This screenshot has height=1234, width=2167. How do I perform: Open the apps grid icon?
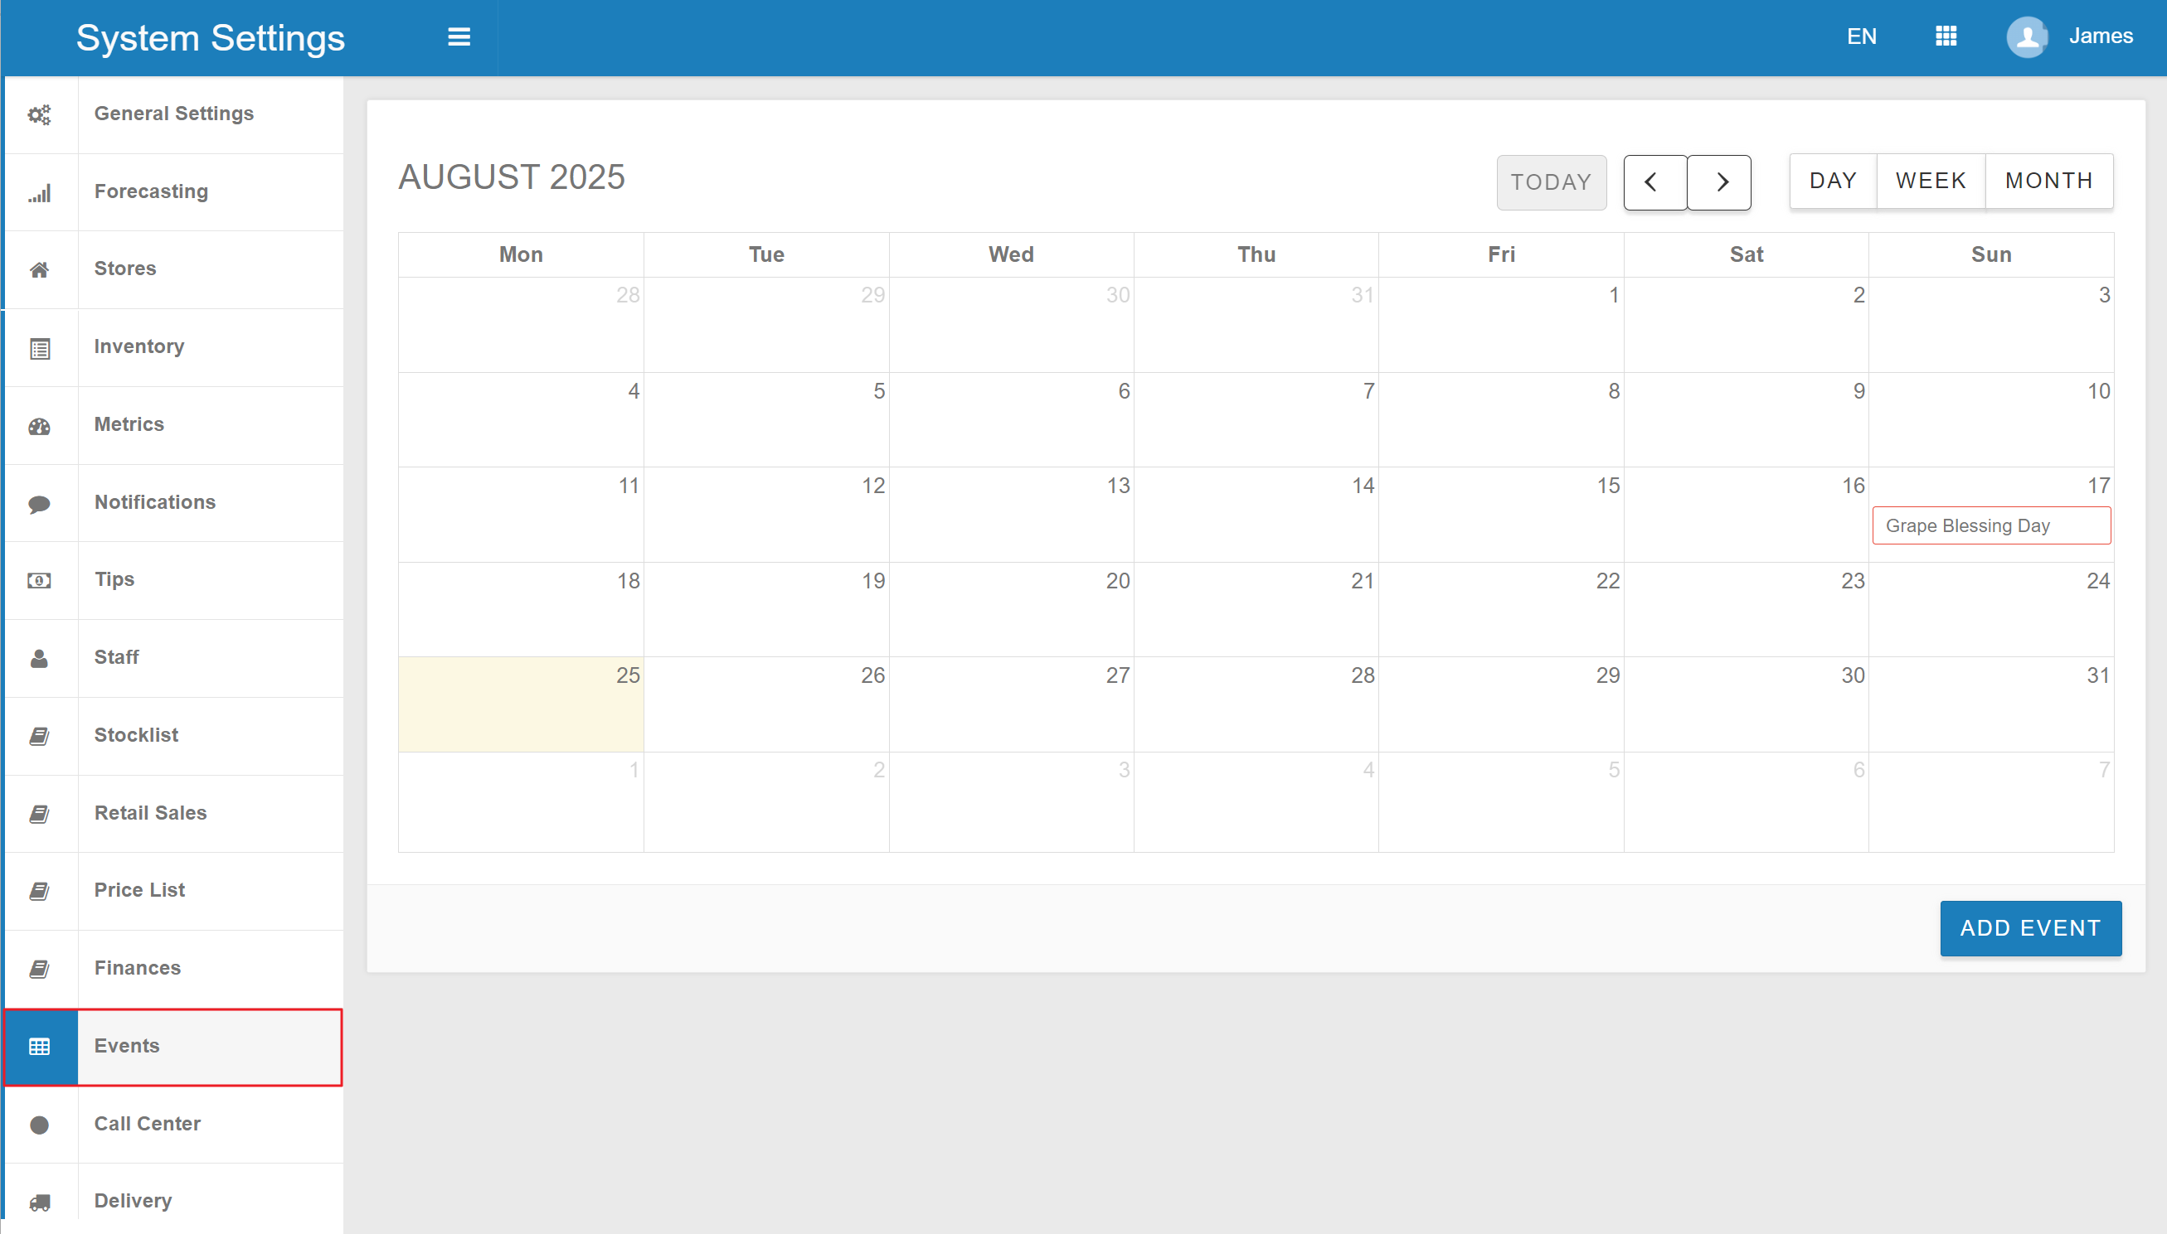(1946, 36)
